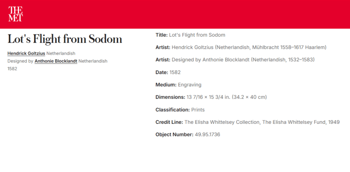Click the Title field label
The height and width of the screenshot is (172, 350).
161,35
